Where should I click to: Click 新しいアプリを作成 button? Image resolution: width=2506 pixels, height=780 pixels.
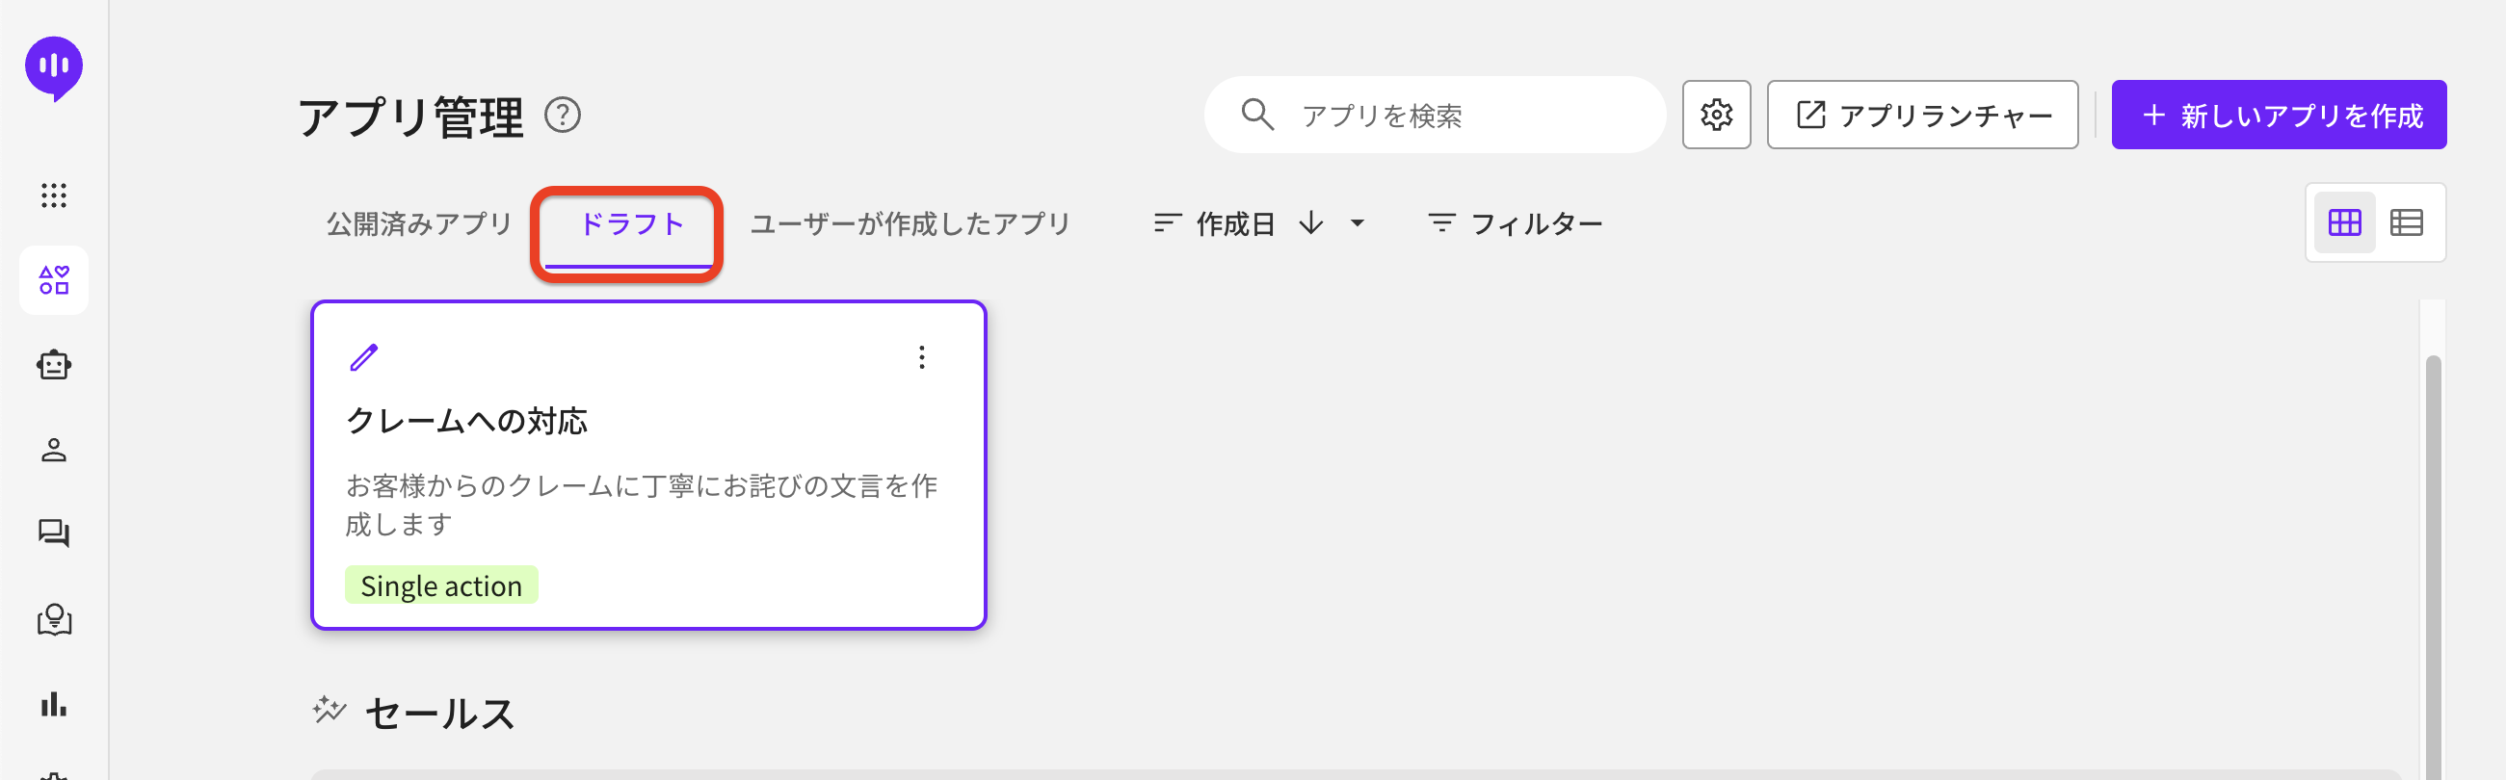tap(2279, 115)
